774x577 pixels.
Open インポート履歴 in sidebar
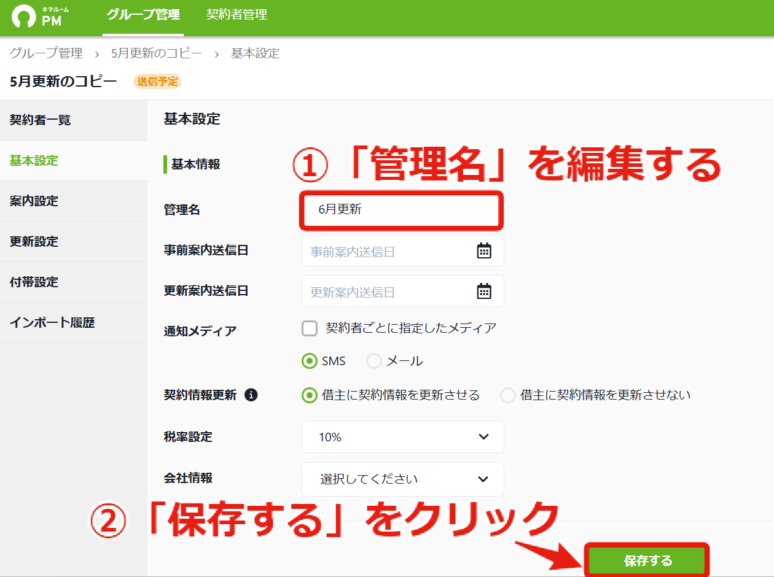point(74,323)
